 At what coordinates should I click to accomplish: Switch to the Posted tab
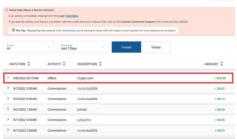tap(126, 47)
